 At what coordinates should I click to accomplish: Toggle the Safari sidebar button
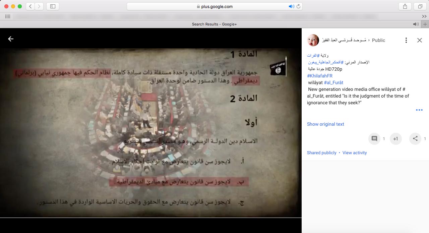(x=53, y=6)
